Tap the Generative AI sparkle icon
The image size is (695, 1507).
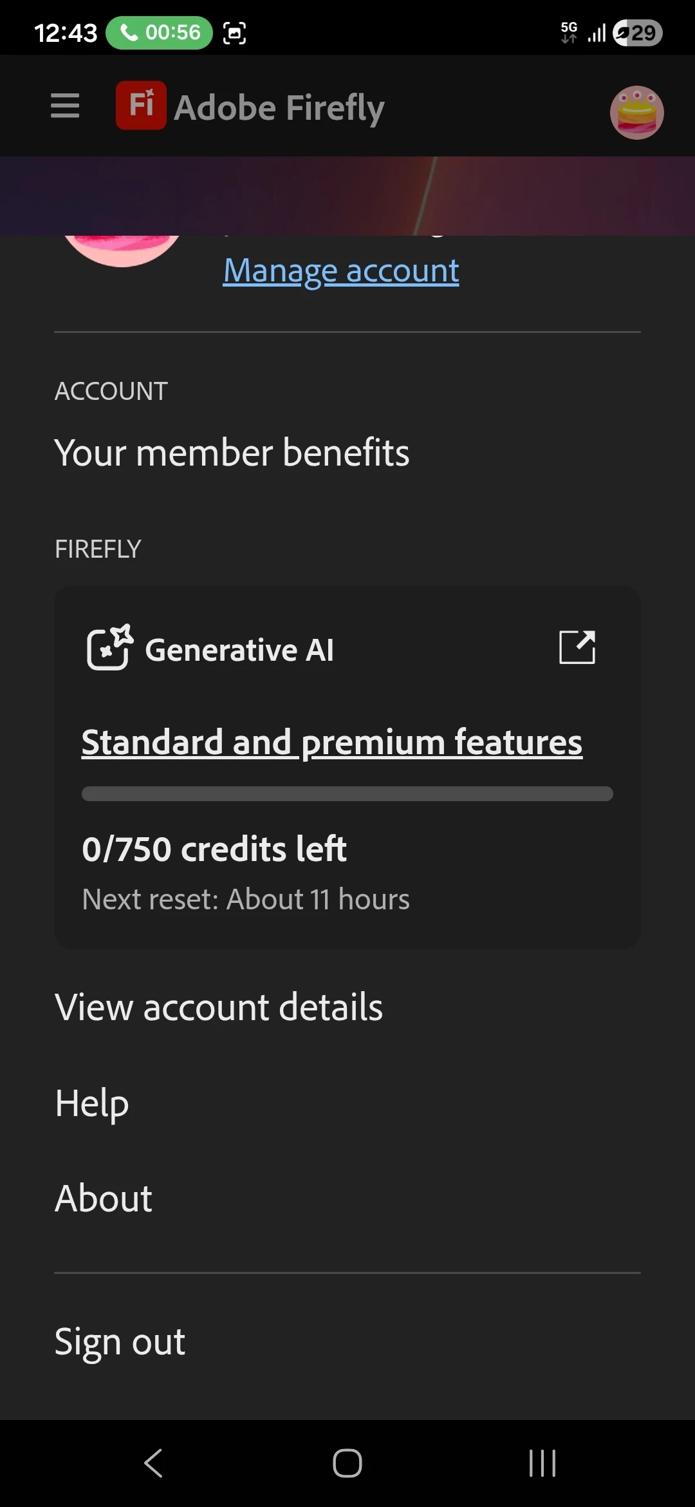[110, 647]
